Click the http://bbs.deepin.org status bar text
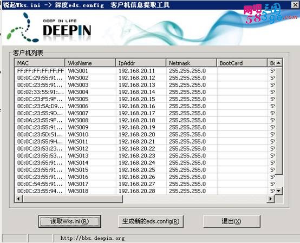This screenshot has height=243, width=300. [93, 238]
